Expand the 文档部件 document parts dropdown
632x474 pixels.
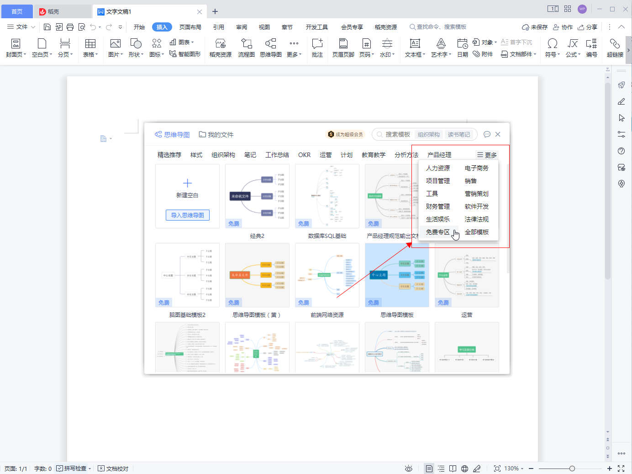(535, 54)
